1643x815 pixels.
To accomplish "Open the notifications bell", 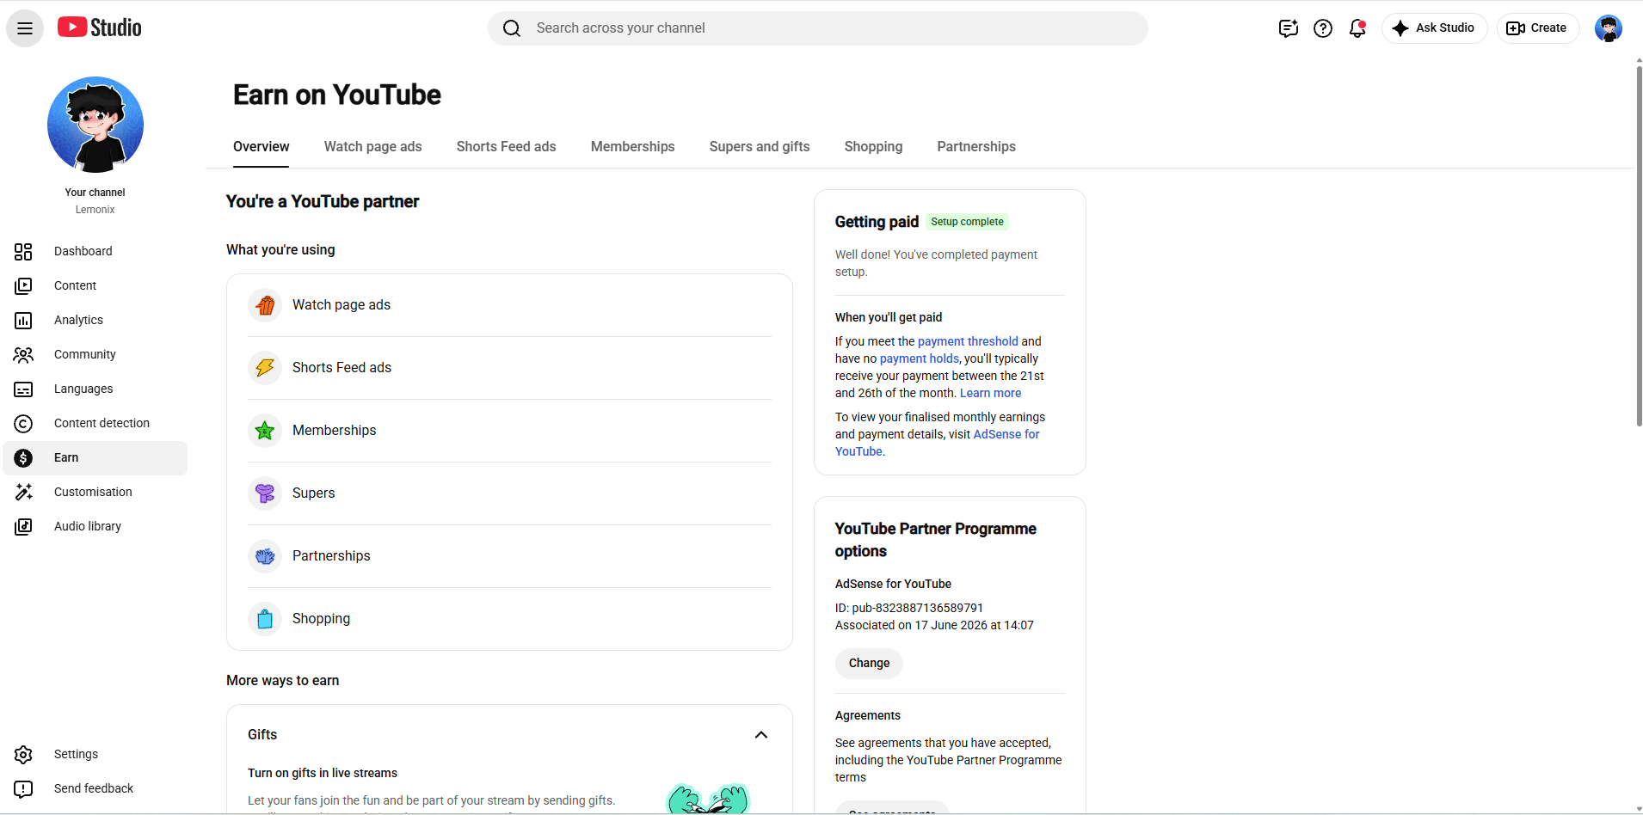I will click(x=1357, y=28).
